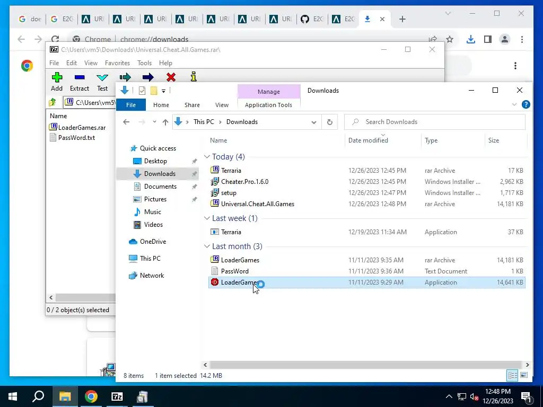543x407 pixels.
Task: Open Documents in the navigation pane
Action: coord(160,187)
